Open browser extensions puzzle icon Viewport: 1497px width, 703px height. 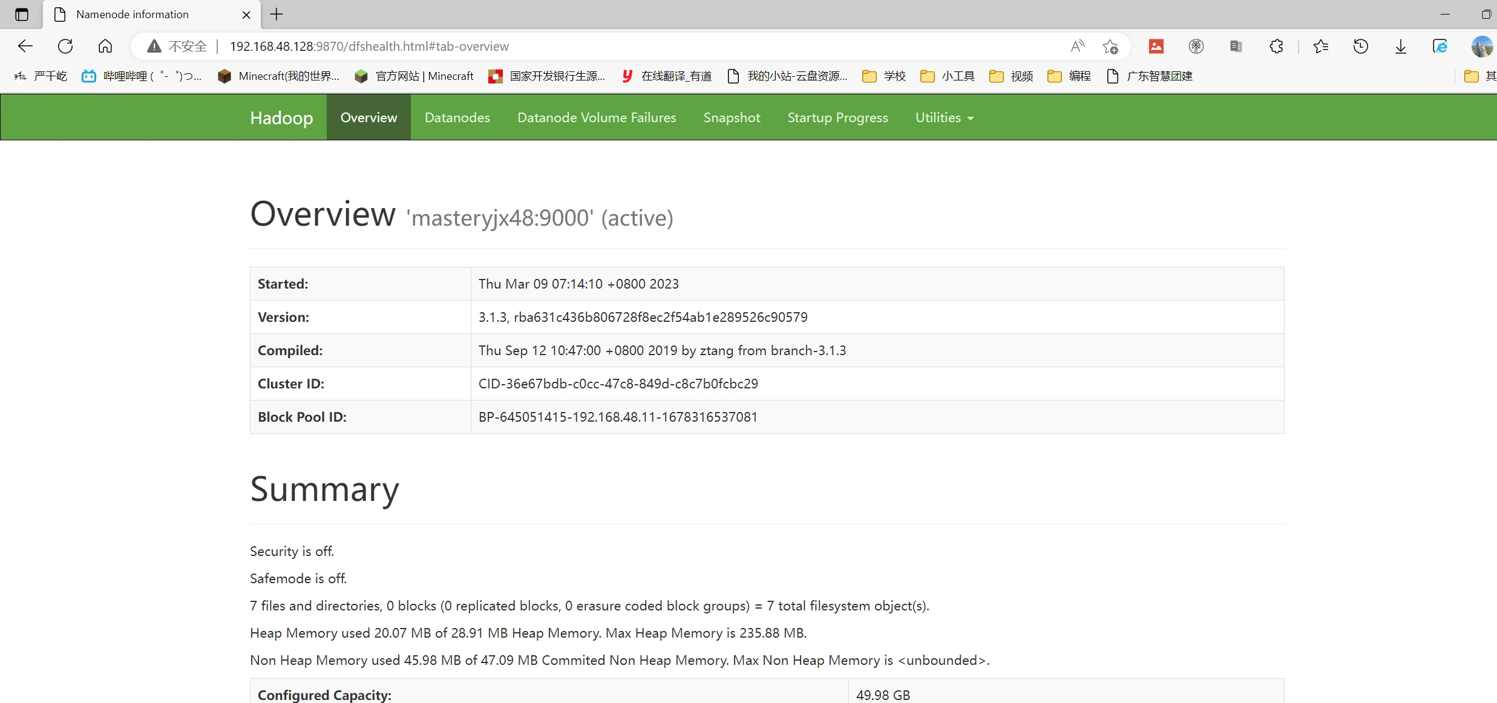point(1276,46)
